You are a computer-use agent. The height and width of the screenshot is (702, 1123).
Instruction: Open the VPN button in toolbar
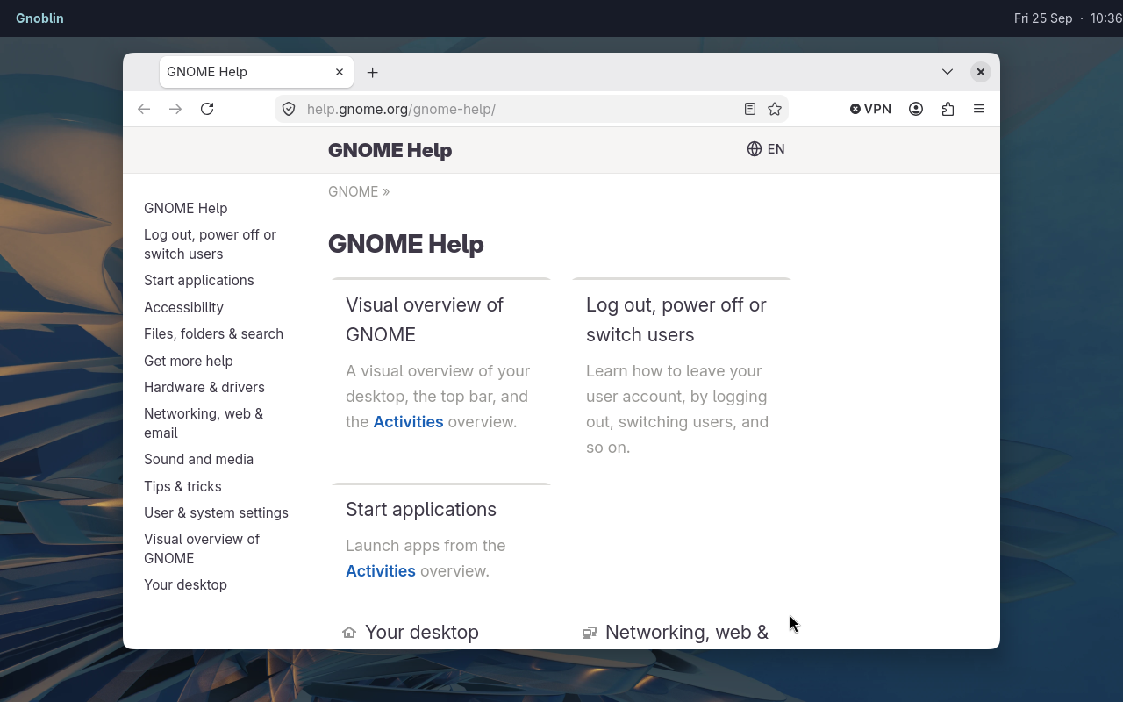pyautogui.click(x=870, y=109)
